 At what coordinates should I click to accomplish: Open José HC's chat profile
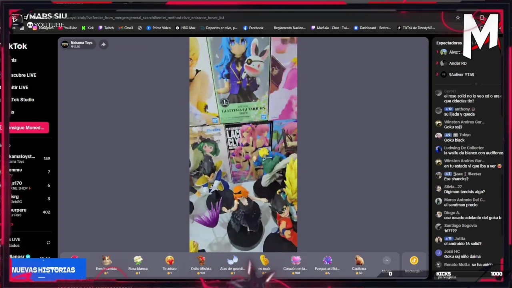coord(452,252)
